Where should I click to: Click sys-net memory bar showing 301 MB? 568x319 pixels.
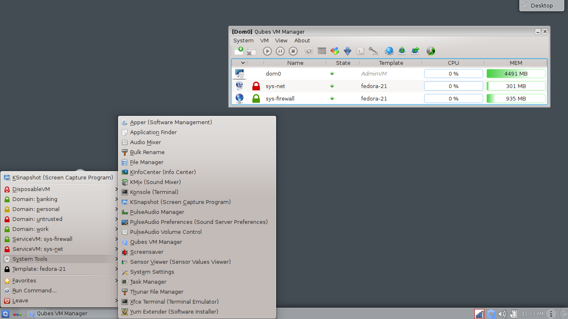[516, 86]
